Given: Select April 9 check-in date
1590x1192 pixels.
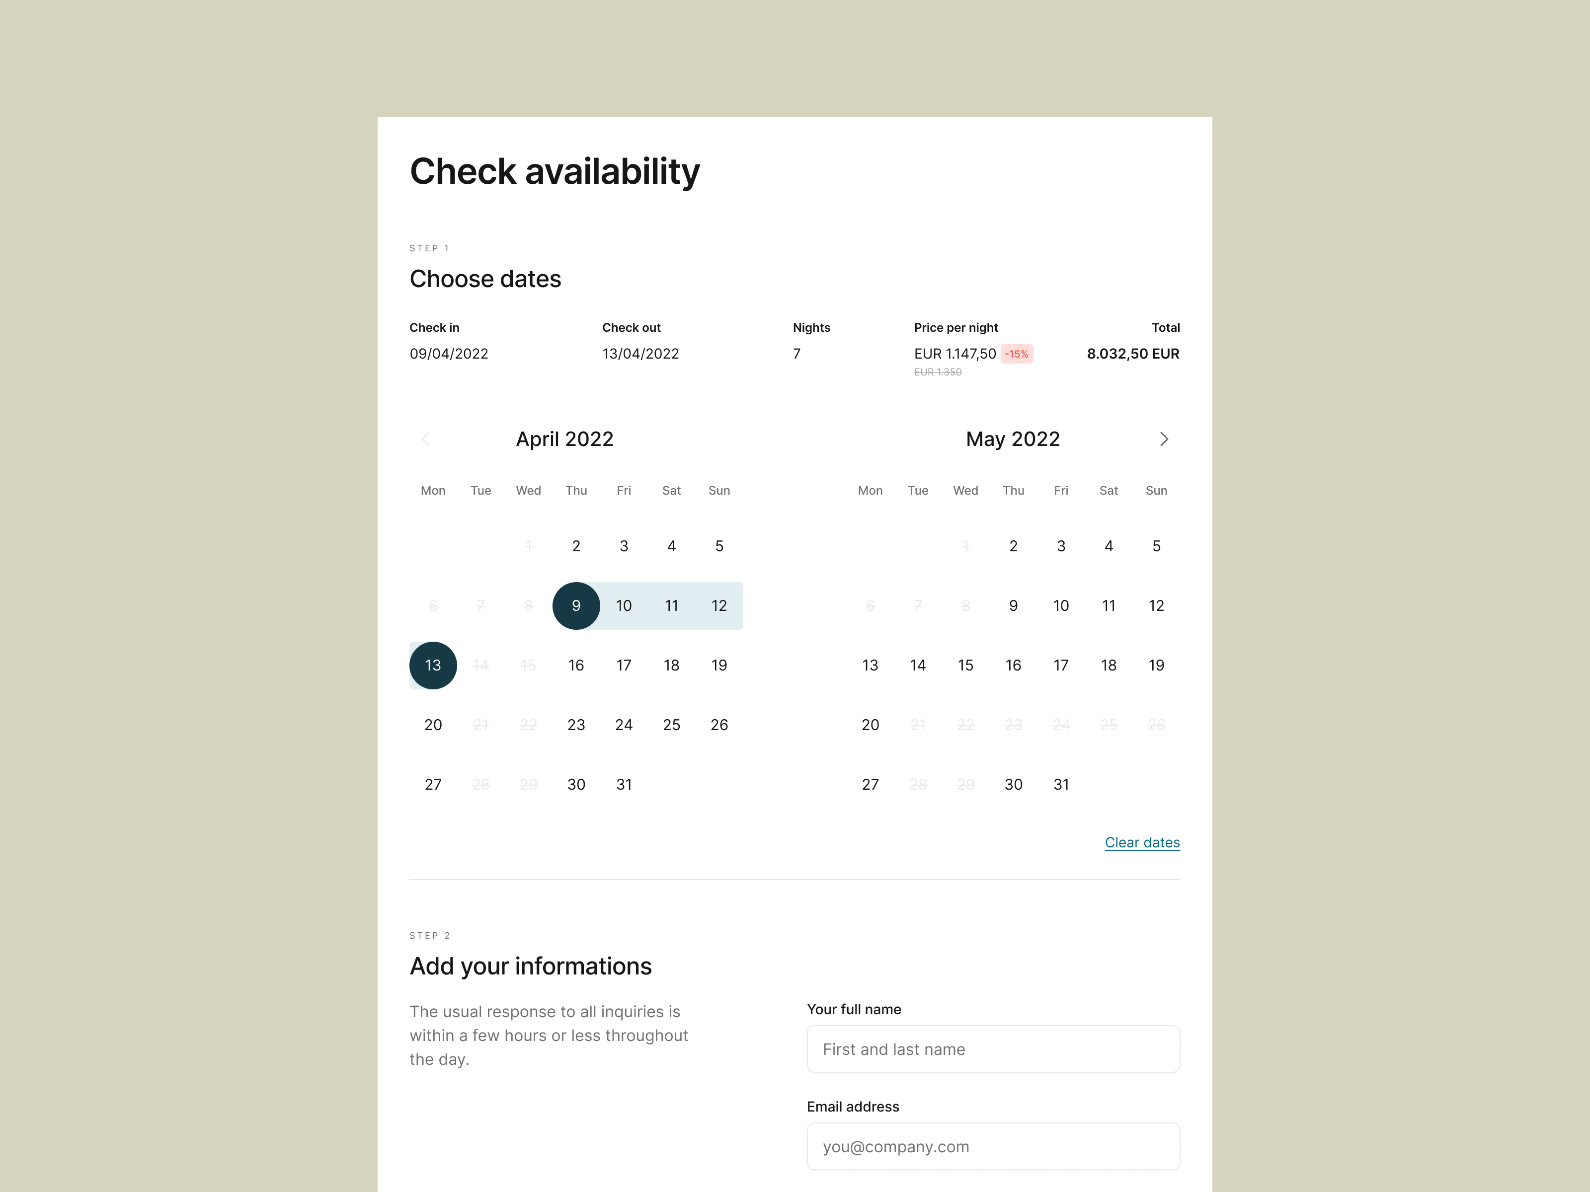Looking at the screenshot, I should [576, 606].
